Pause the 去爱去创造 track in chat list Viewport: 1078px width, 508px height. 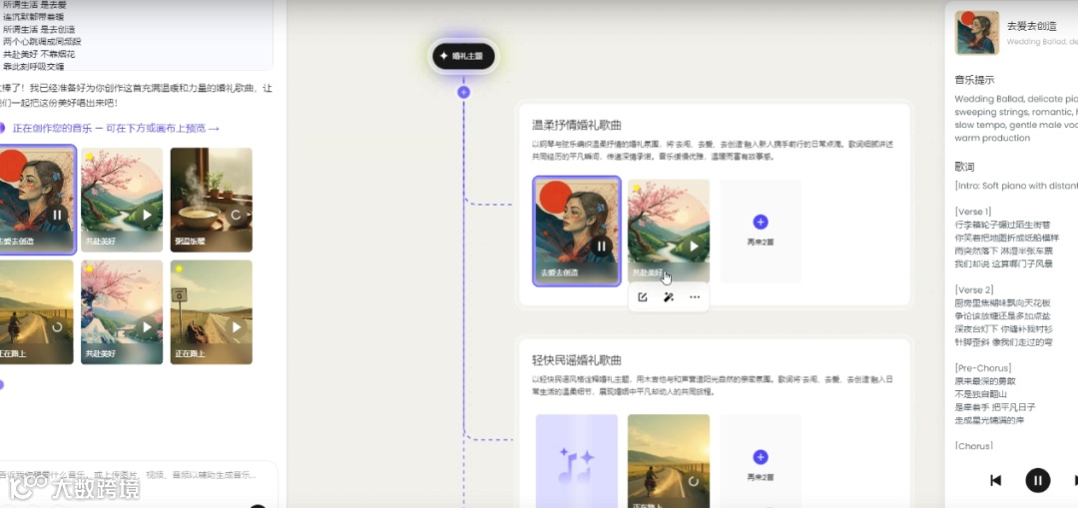coord(57,216)
